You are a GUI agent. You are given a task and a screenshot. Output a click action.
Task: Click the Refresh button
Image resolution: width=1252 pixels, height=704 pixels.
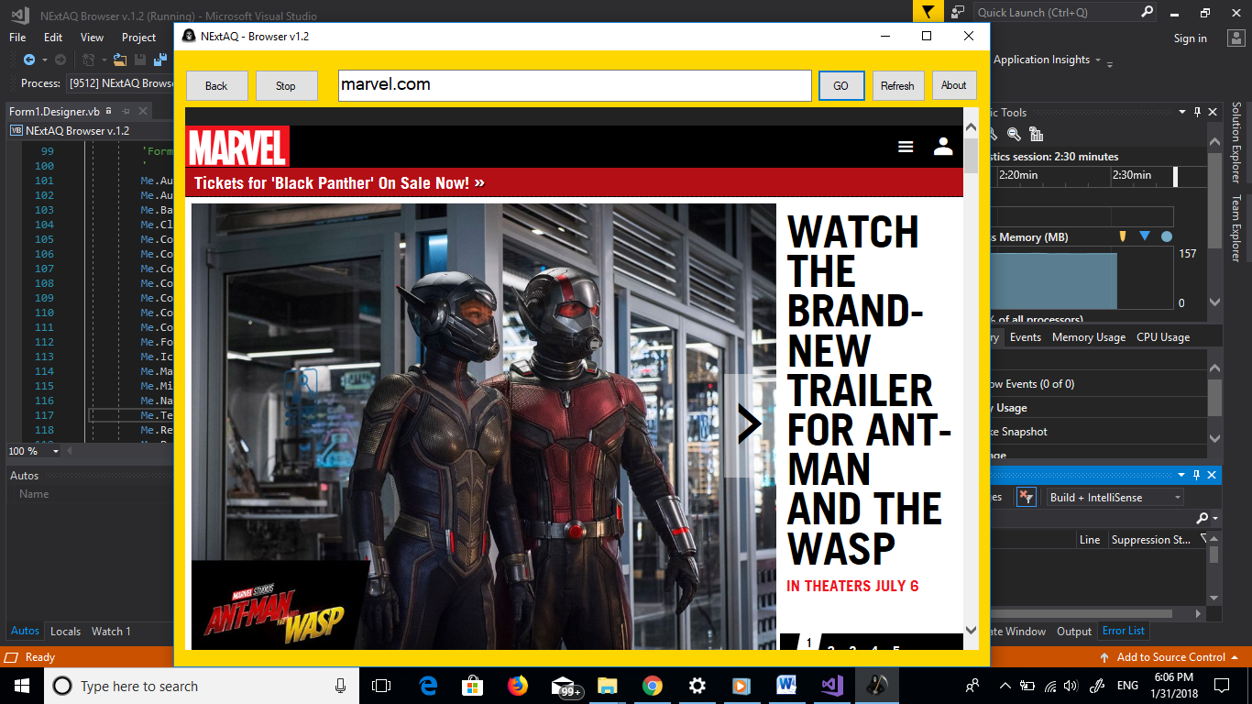[897, 85]
